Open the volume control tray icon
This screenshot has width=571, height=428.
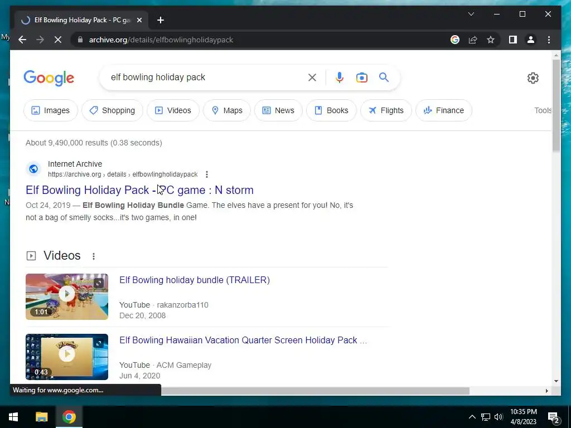(x=499, y=417)
